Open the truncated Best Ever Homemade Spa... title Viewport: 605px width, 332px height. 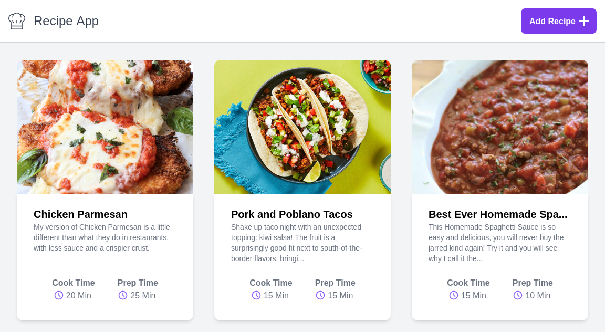pos(498,214)
